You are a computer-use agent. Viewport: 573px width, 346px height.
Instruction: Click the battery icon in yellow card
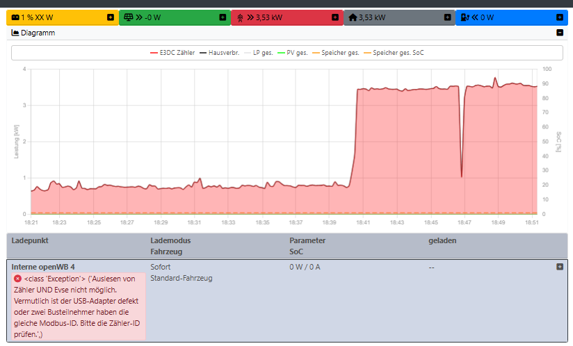point(16,17)
